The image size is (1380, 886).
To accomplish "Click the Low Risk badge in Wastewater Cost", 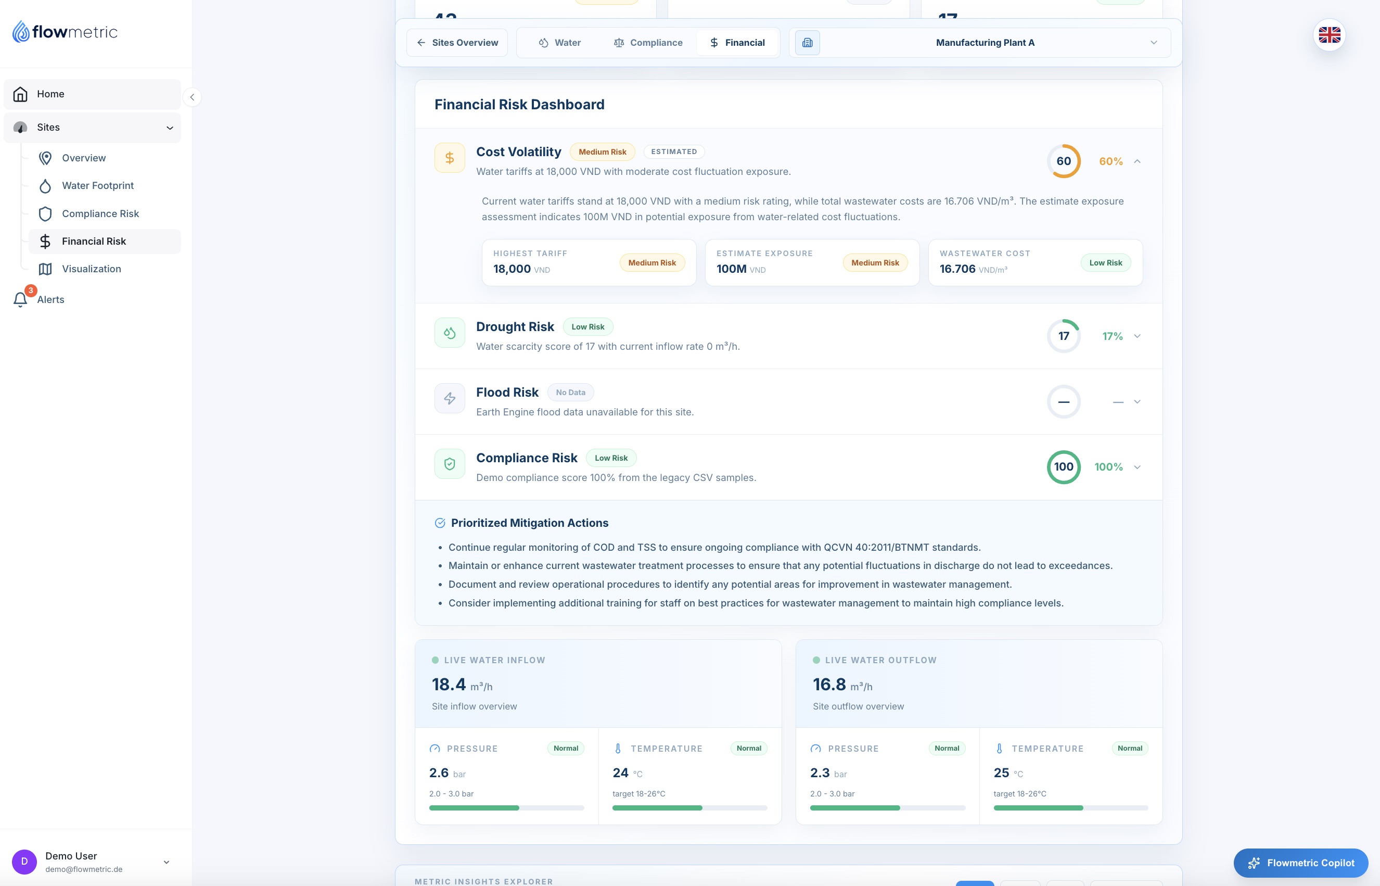I will [x=1105, y=263].
